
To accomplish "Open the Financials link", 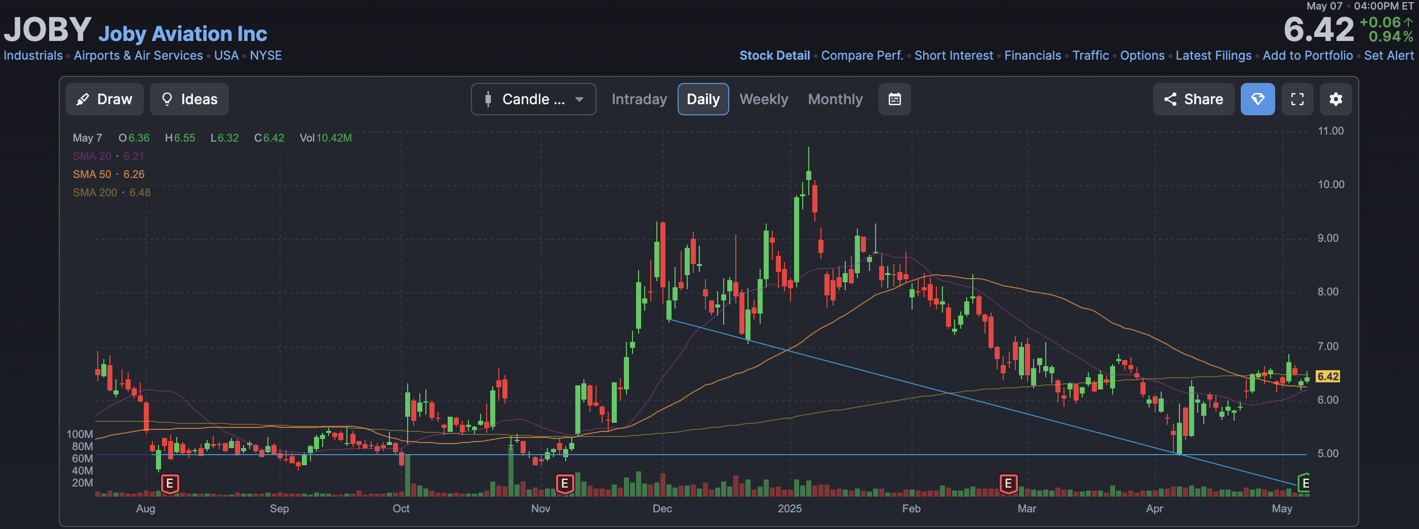I will [1032, 56].
